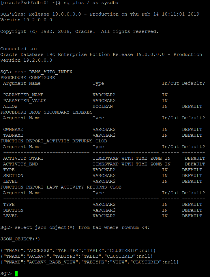The height and width of the screenshot is (277, 210).
Task: Click 'SQL*Plus: Release 19.0.0.0.0' banner line
Action: (100, 14)
